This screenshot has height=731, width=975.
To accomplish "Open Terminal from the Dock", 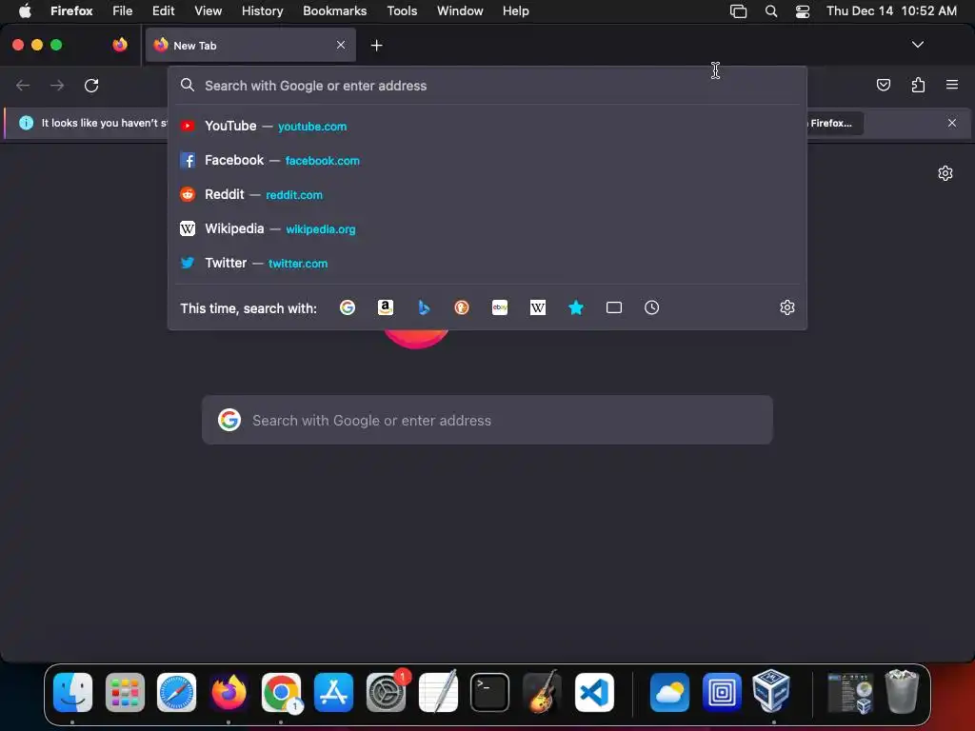I will 490,692.
